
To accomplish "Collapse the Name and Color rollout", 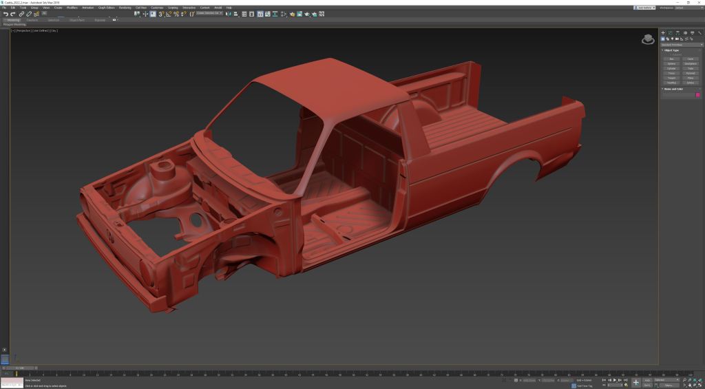I will (x=673, y=89).
